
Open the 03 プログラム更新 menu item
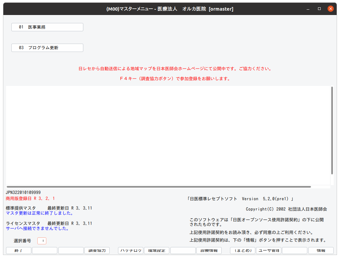[47, 48]
